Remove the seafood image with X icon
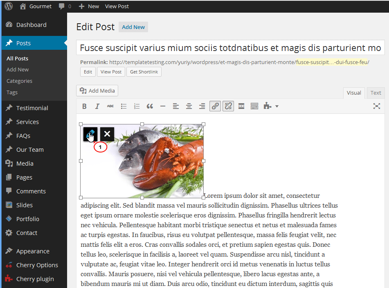This screenshot has height=288, width=389. coord(107,134)
